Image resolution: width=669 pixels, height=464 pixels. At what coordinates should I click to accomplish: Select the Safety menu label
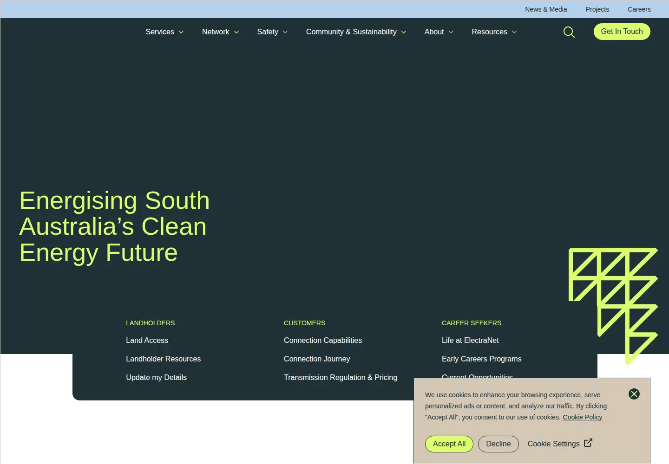(x=268, y=32)
